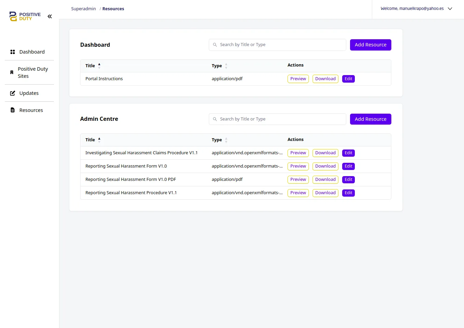Toggle Title sort order in Admin Centre table
Screen dimensions: 464x328
click(99, 139)
